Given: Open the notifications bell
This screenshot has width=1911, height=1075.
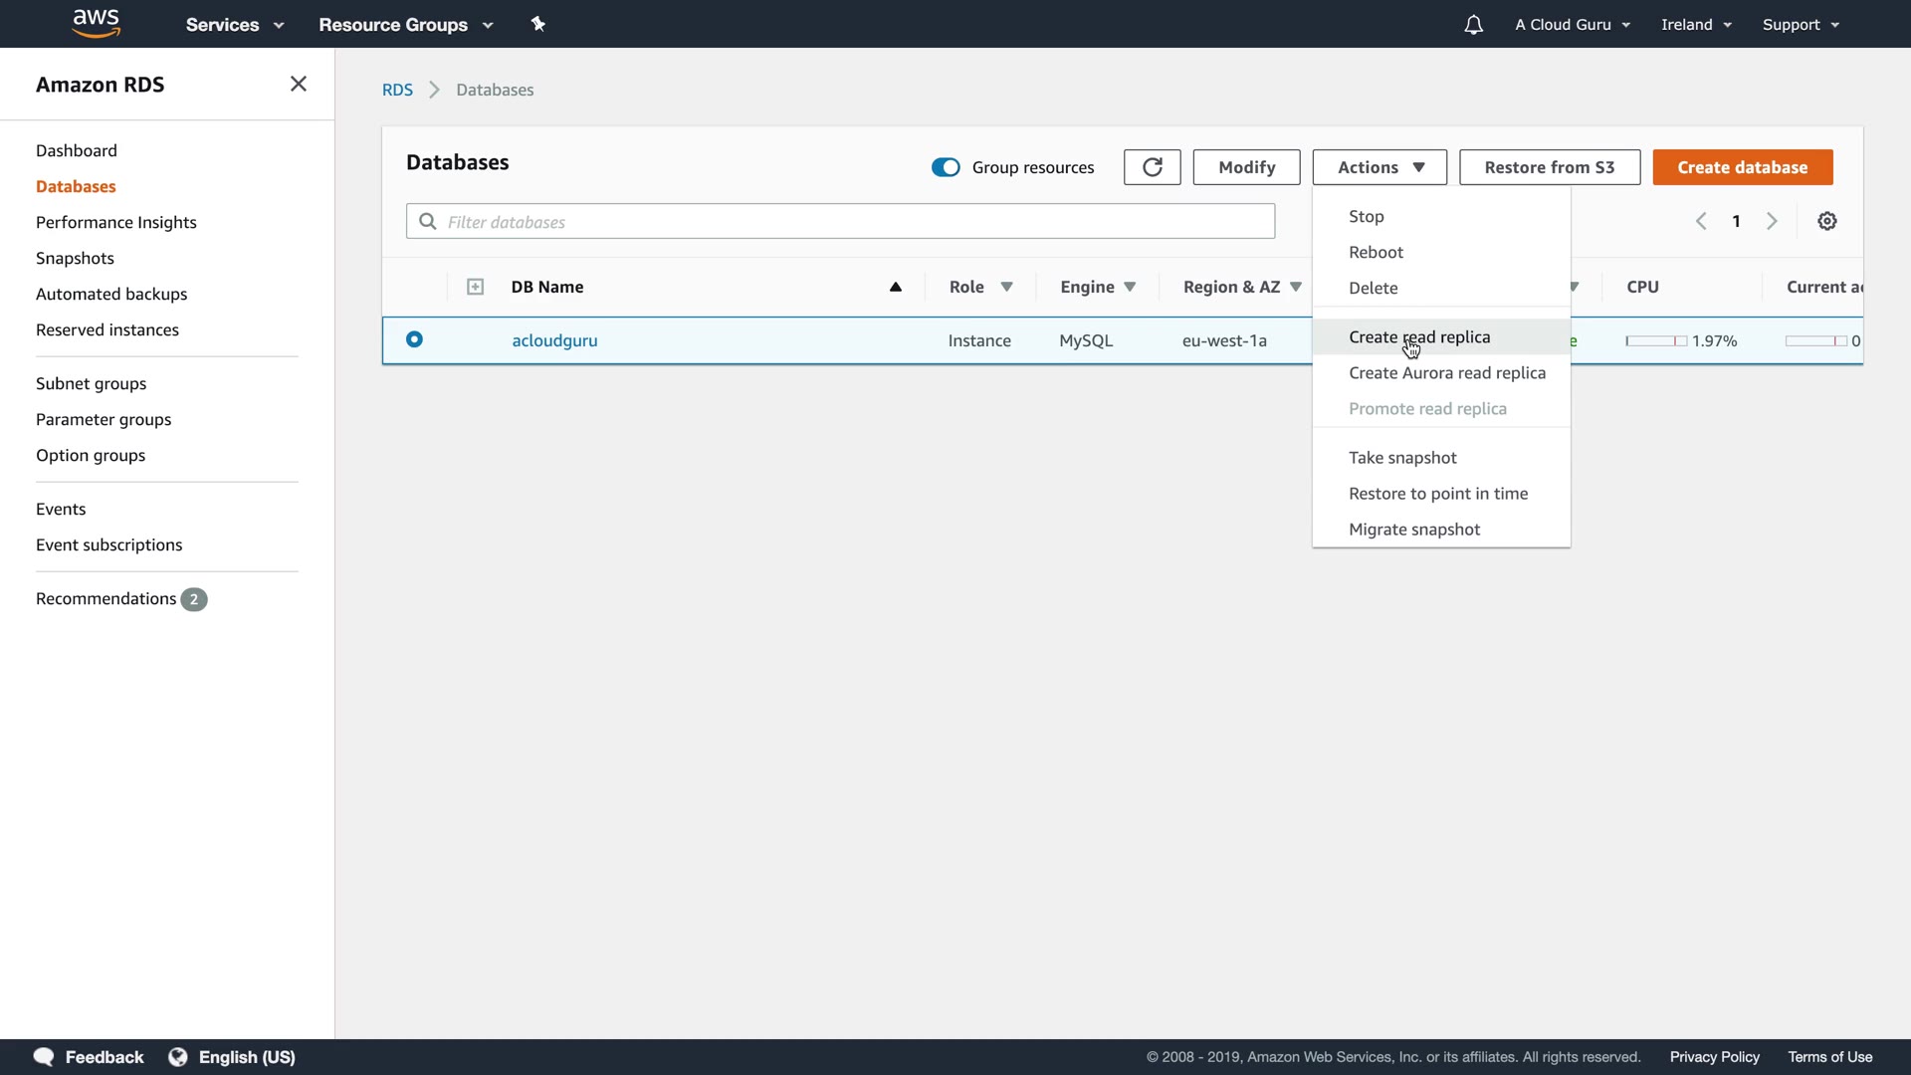Looking at the screenshot, I should point(1473,25).
